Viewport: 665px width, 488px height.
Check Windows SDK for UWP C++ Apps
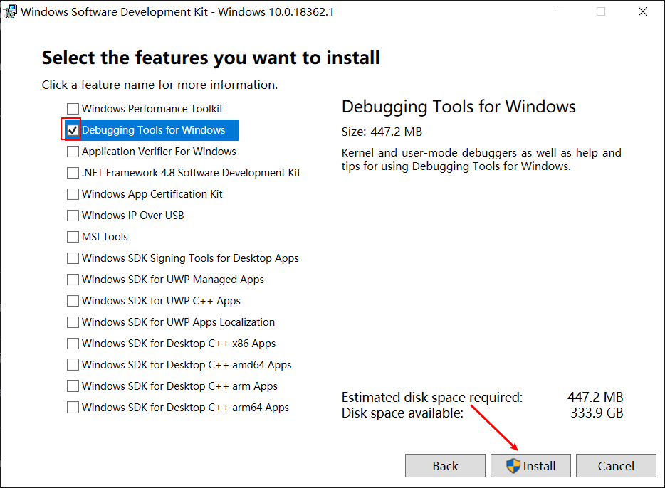tap(72, 300)
